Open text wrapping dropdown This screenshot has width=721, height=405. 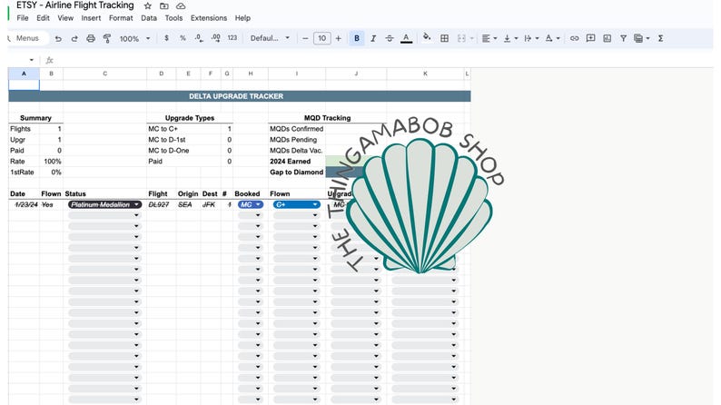[x=531, y=39]
